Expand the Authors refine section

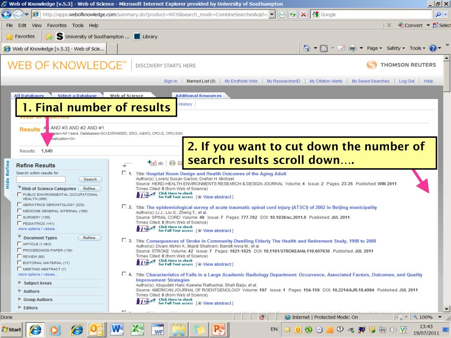coord(20,291)
